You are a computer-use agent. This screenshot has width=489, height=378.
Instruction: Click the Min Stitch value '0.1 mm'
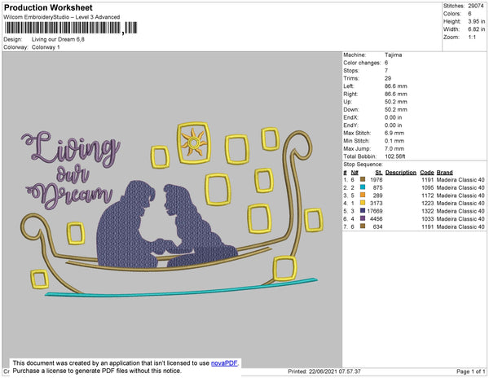(x=394, y=141)
